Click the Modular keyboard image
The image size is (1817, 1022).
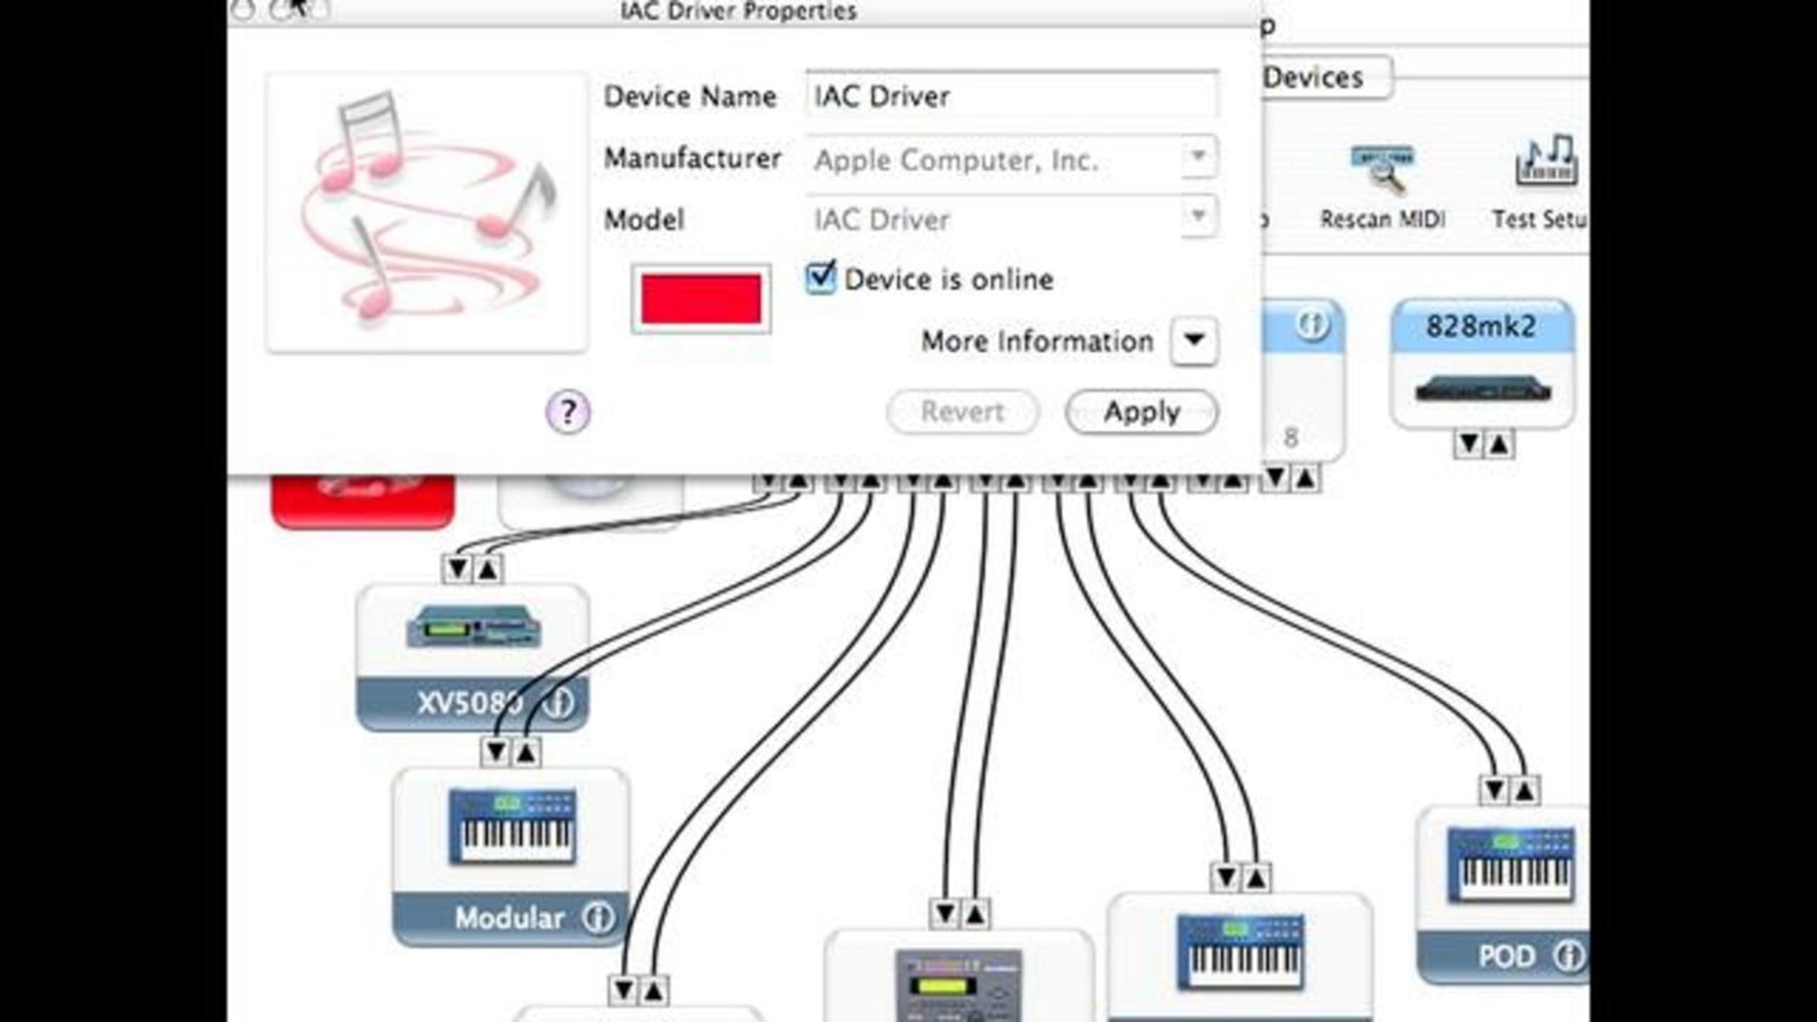pyautogui.click(x=512, y=827)
